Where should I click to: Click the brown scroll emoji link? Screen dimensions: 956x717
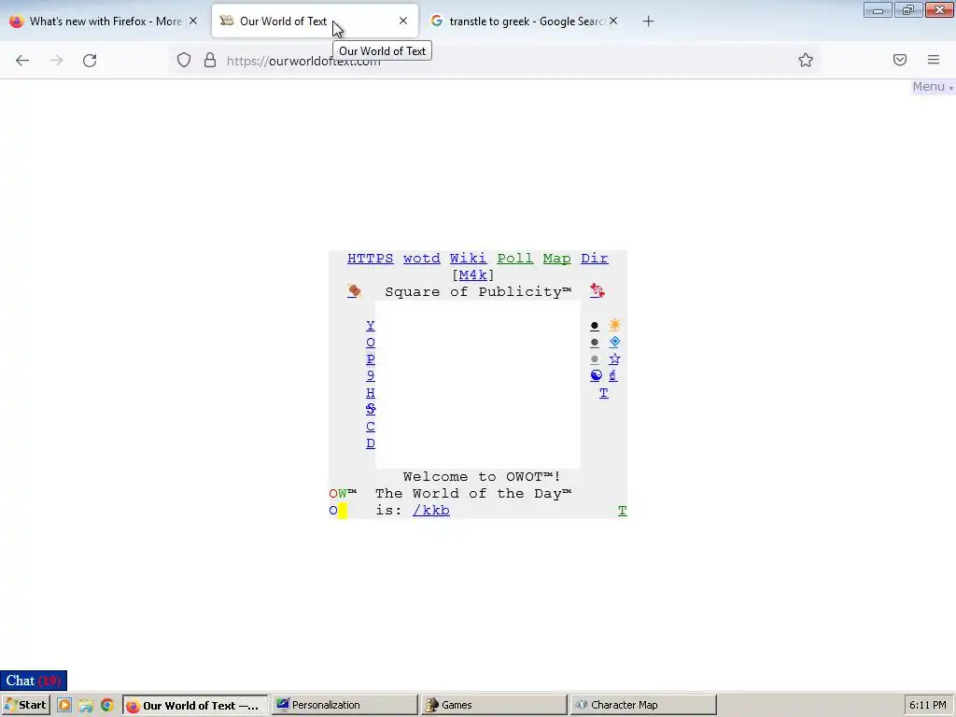(354, 291)
